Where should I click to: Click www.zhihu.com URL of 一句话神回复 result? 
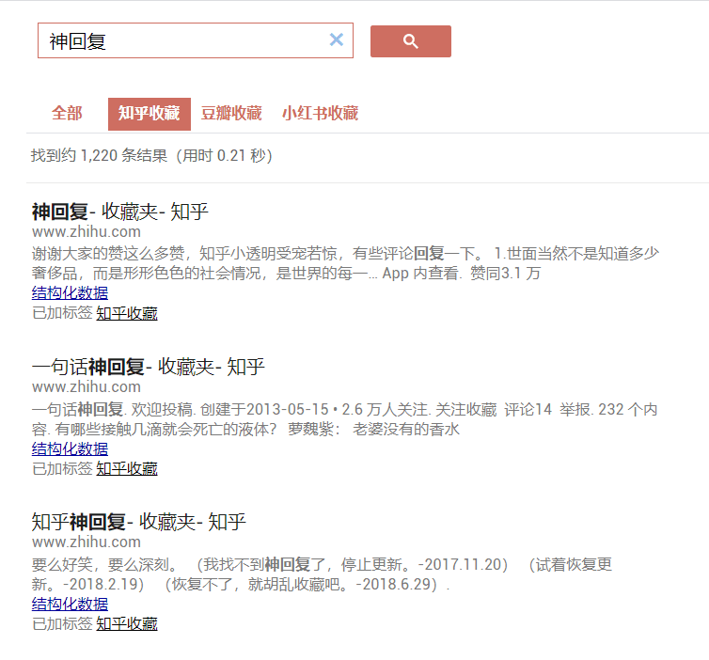(x=87, y=387)
